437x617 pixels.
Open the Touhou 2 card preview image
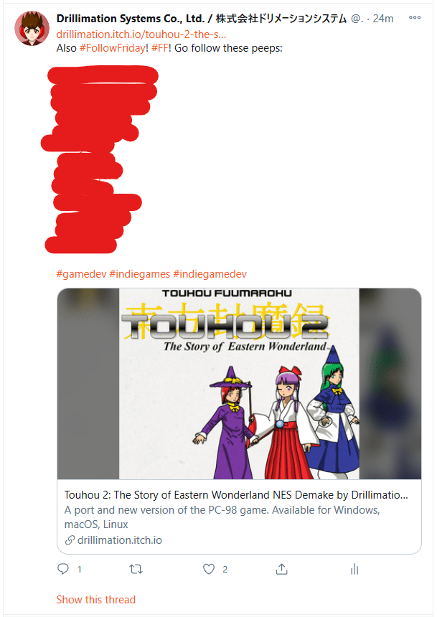coord(239,384)
